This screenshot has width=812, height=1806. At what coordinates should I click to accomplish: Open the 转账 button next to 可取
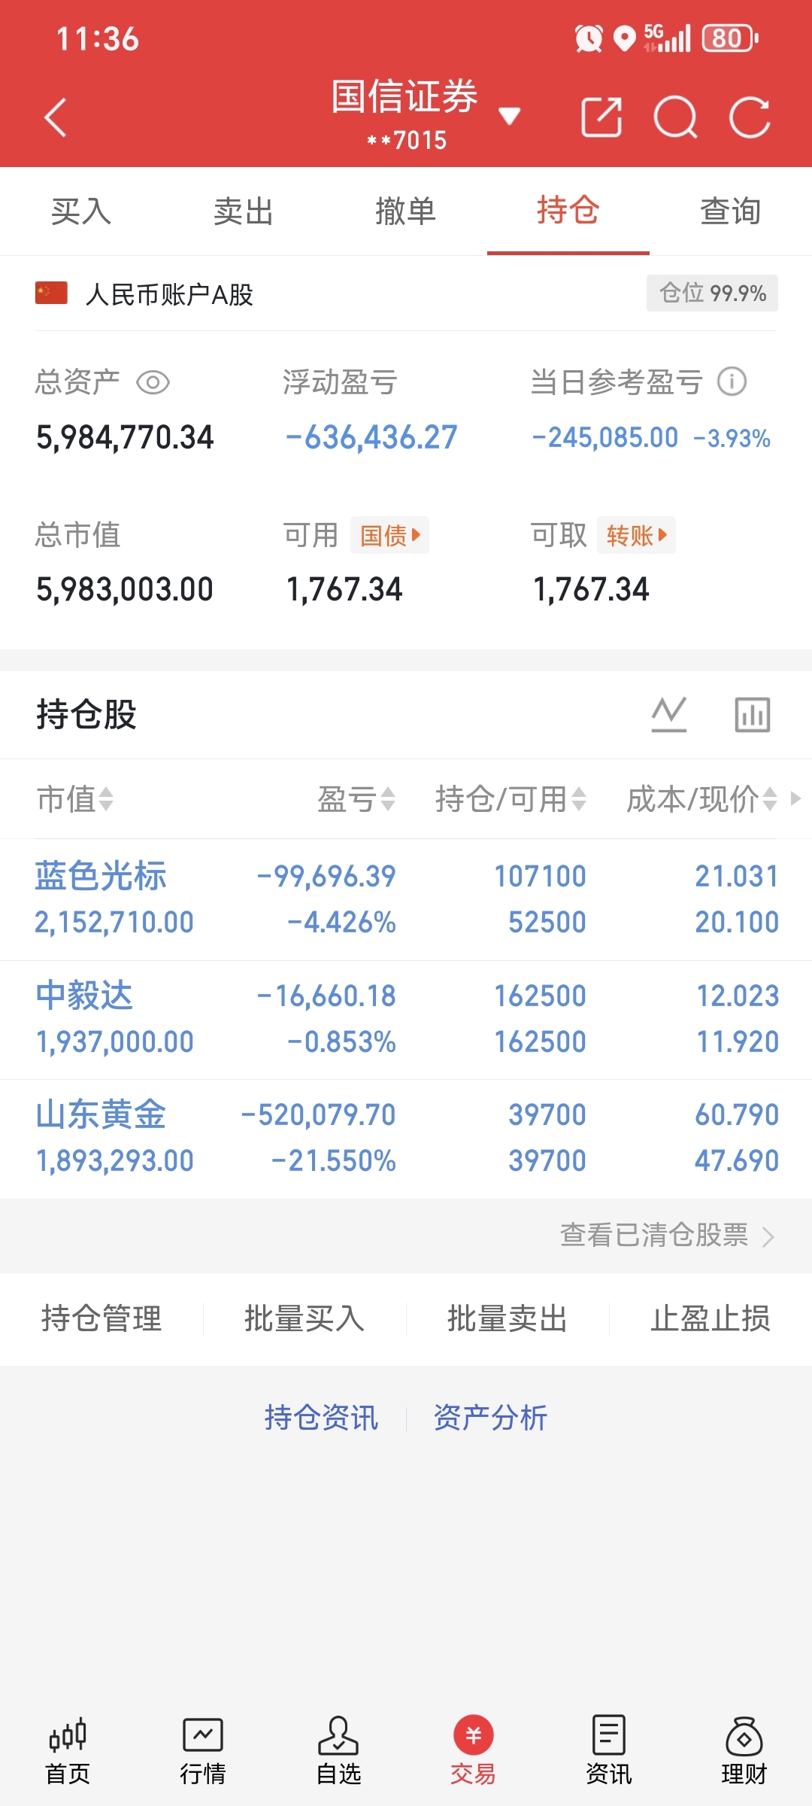[636, 535]
